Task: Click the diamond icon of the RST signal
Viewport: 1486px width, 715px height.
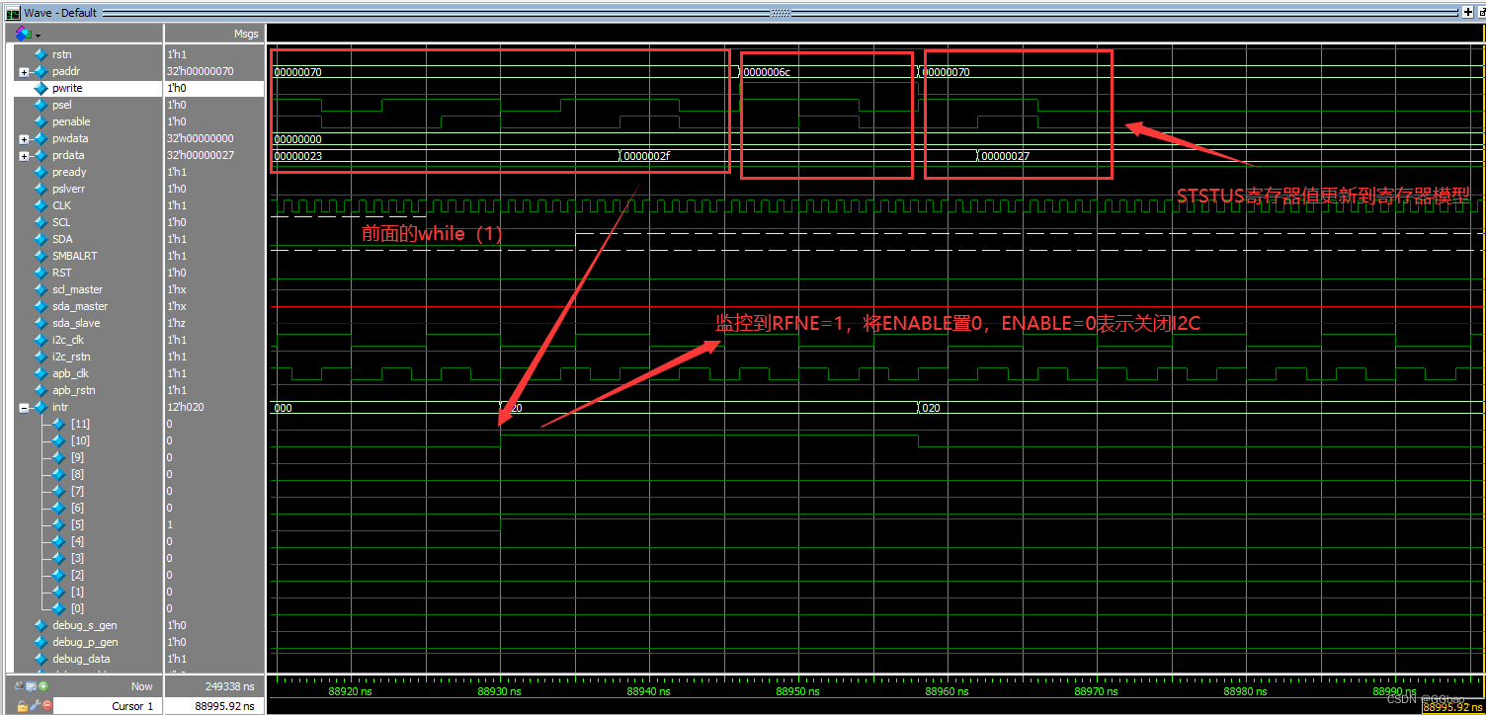Action: pyautogui.click(x=41, y=273)
